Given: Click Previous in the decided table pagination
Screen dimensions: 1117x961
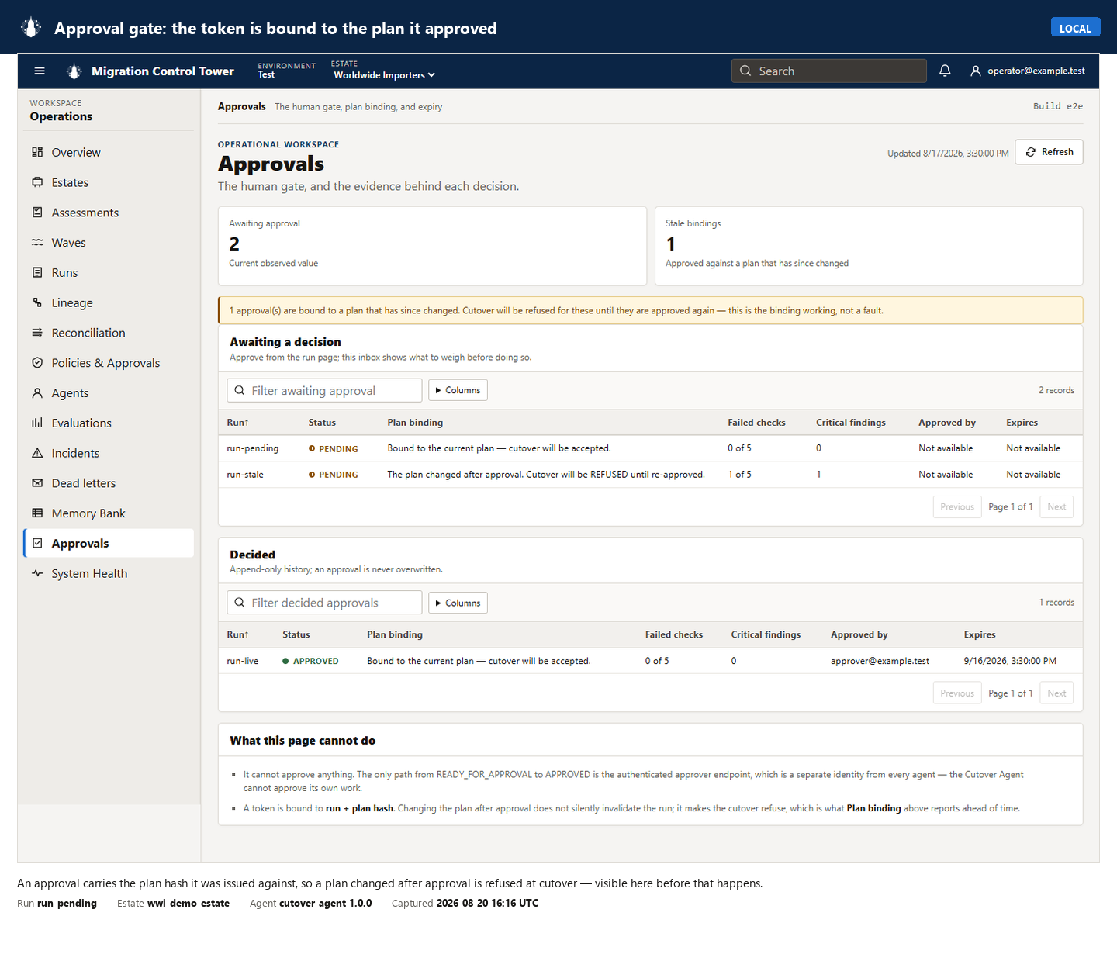Looking at the screenshot, I should tap(957, 693).
